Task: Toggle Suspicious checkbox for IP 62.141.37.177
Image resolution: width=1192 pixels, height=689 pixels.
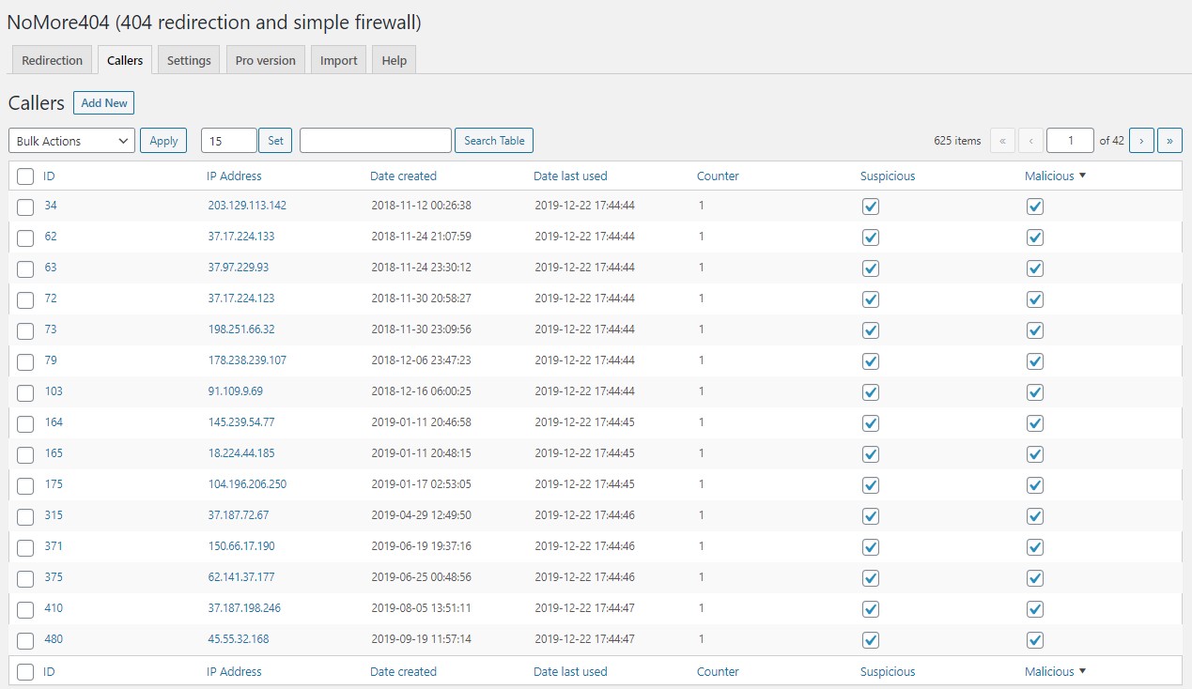Action: 871,578
